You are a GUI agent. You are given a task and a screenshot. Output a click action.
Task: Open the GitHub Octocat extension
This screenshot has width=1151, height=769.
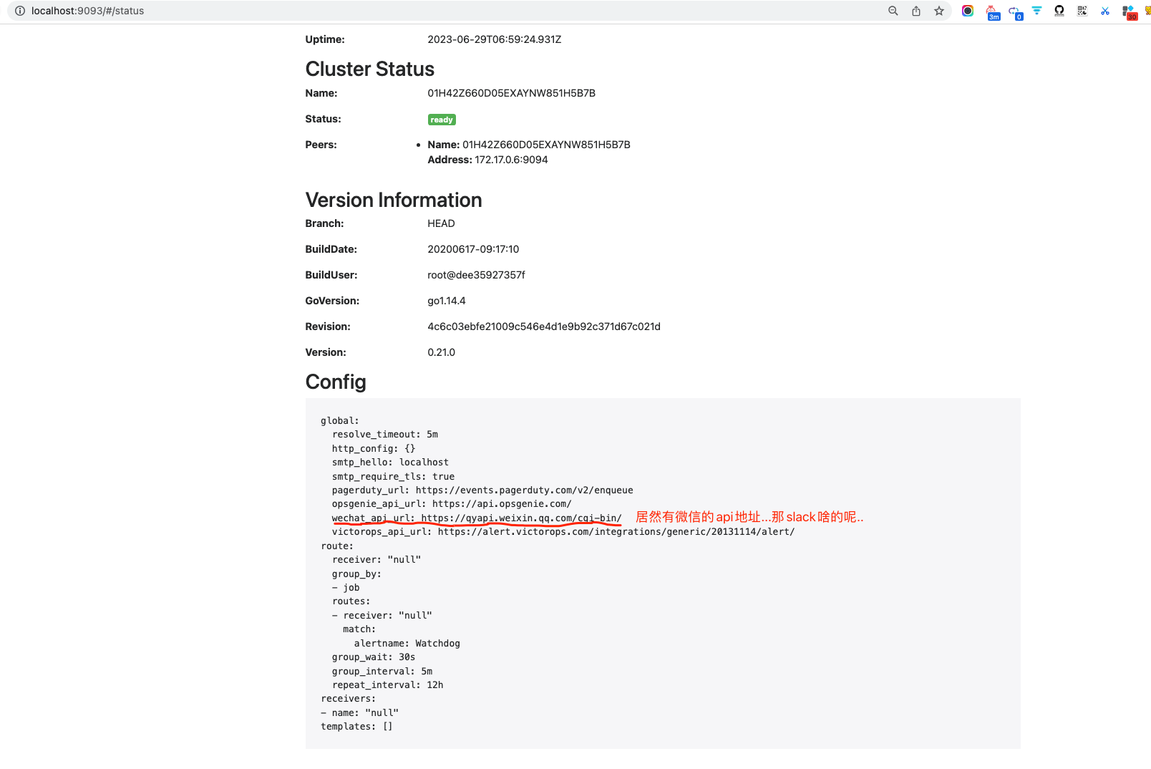tap(1059, 11)
